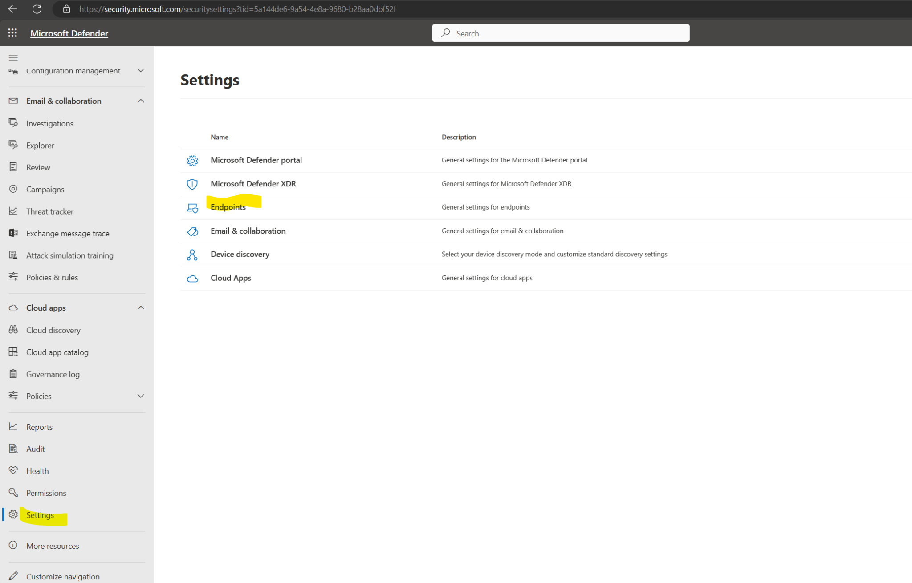Screen dimensions: 912x583
Task: Click the Microsoft Defender home link
Action: [69, 33]
